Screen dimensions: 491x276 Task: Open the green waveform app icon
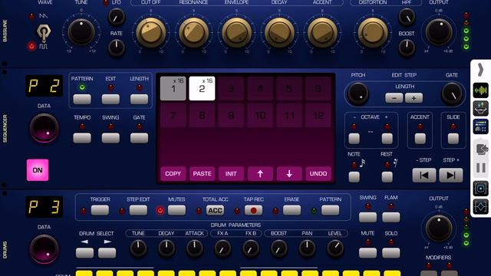coord(481,90)
